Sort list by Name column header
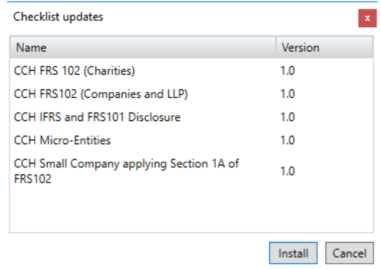Viewport: 381px width, 269px height. [142, 48]
